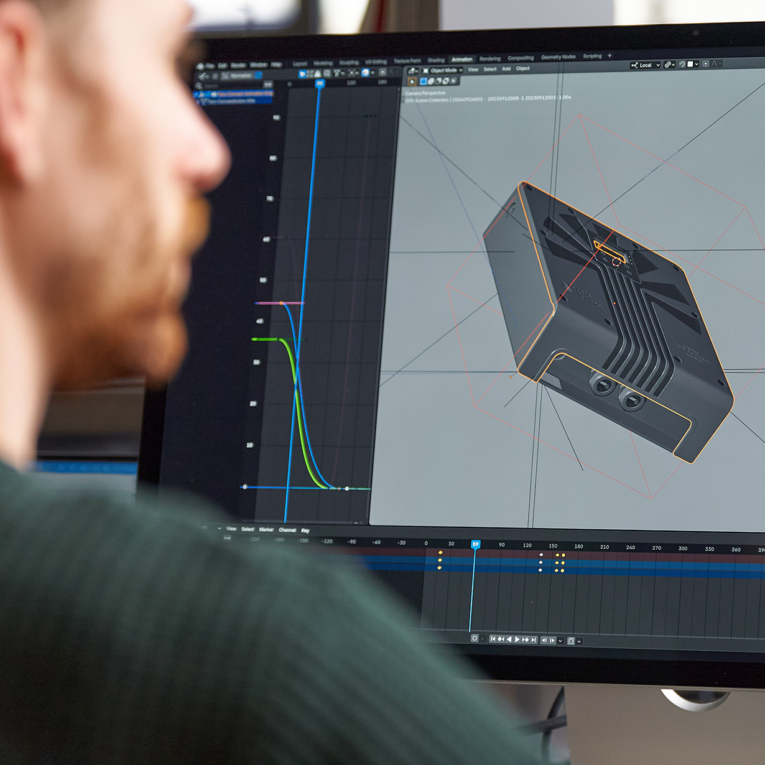The image size is (765, 765).
Task: Click graph editor playhead handle at top
Action: (x=320, y=83)
